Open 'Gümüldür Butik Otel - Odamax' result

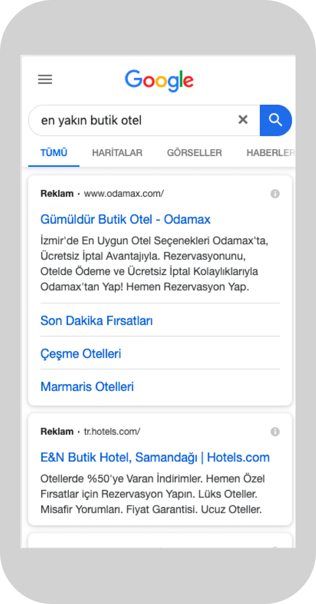coord(126,219)
